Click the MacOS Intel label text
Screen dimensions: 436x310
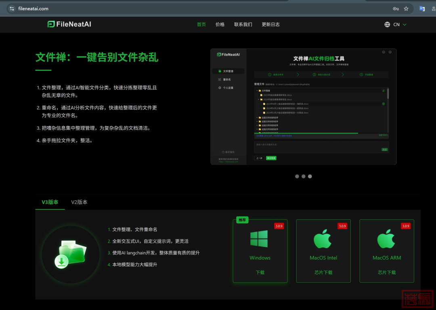[323, 258]
